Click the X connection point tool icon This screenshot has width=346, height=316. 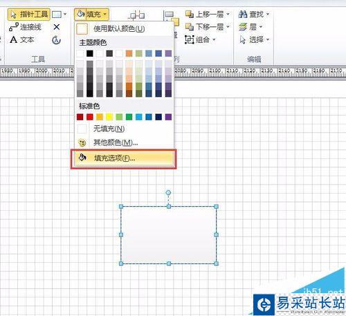click(x=57, y=27)
